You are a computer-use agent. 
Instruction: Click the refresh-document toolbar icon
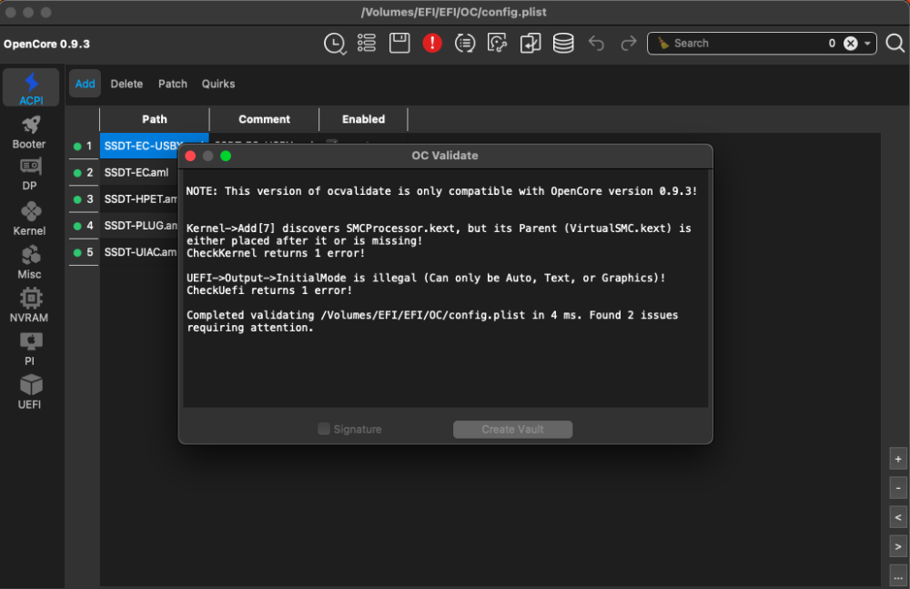(498, 43)
